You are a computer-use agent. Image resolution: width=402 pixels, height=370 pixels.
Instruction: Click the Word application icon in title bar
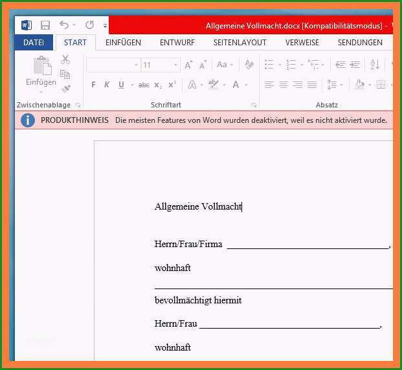click(27, 25)
